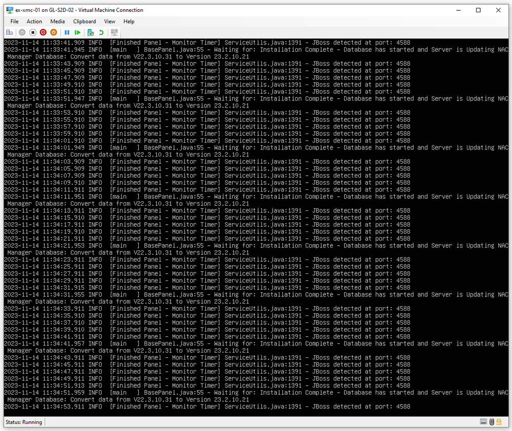Click the Enhanced Session monitor icon
The height and width of the screenshot is (431, 512).
coord(114,32)
